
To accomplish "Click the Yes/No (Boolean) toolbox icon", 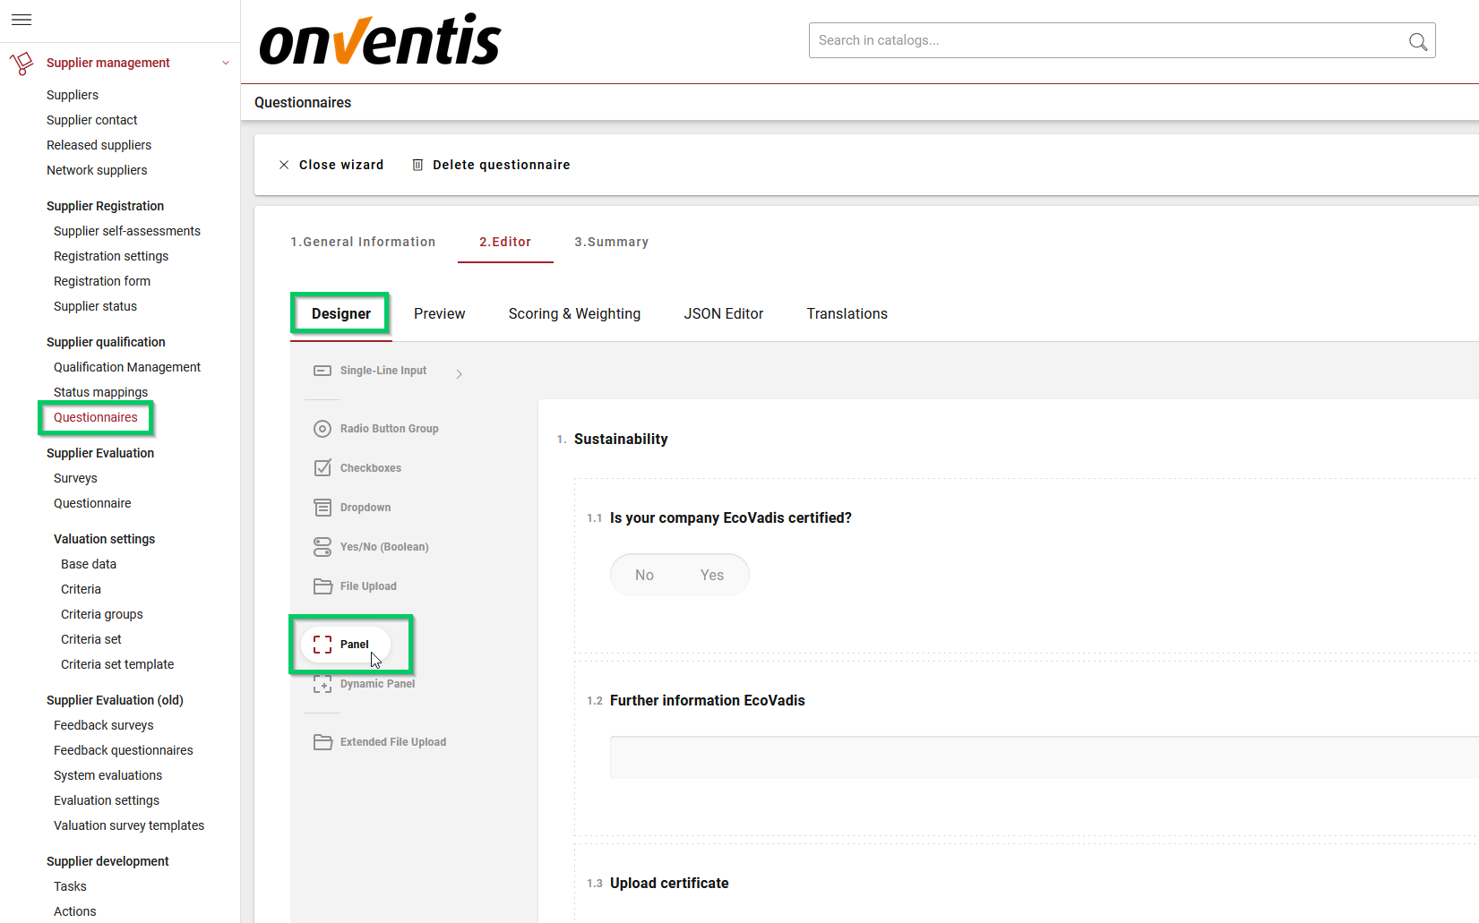I will click(322, 547).
